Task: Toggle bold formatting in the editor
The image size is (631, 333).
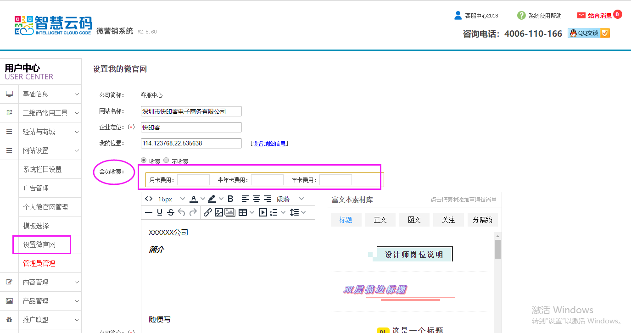Action: (x=230, y=199)
